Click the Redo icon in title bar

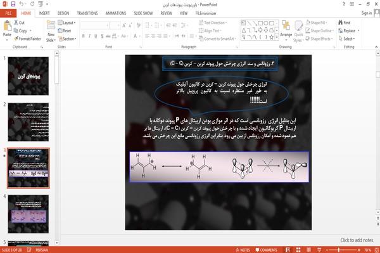(32, 4)
